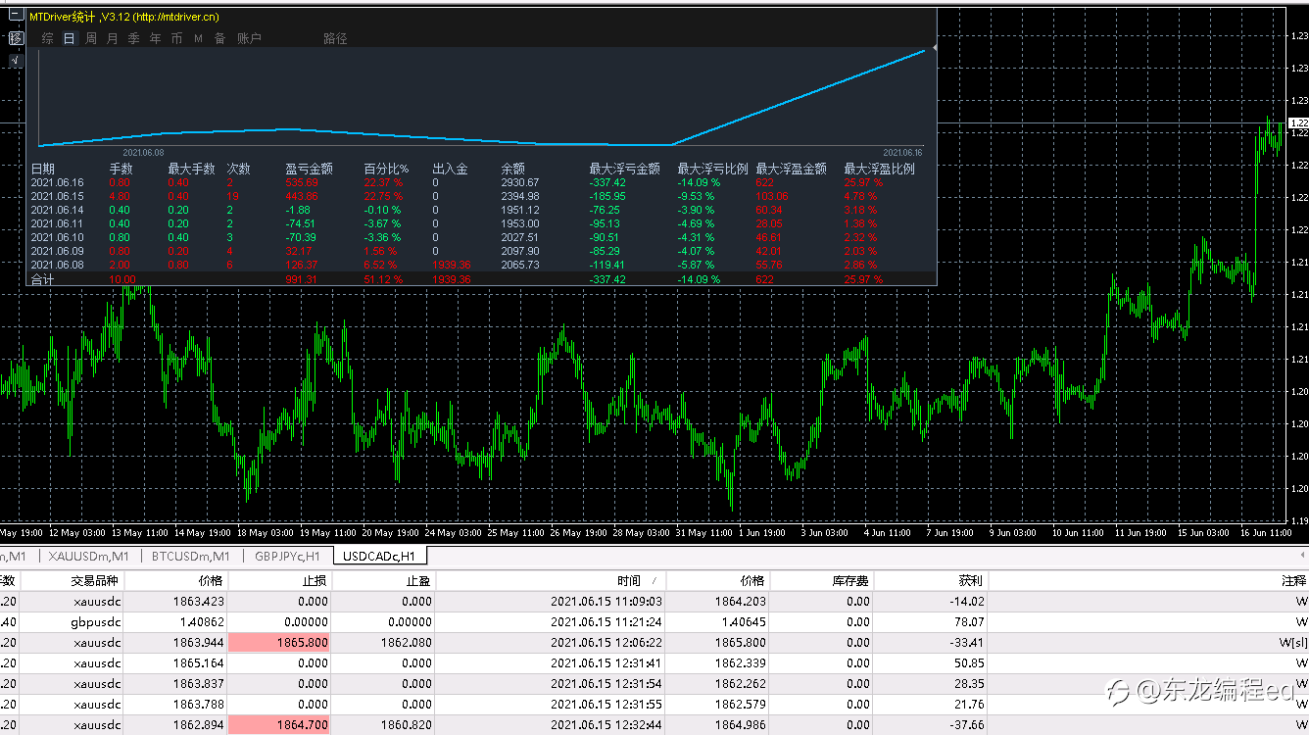Viewport: 1309px width, 735px height.
Task: Select the 2021.06.10 stats row
Action: click(480, 237)
